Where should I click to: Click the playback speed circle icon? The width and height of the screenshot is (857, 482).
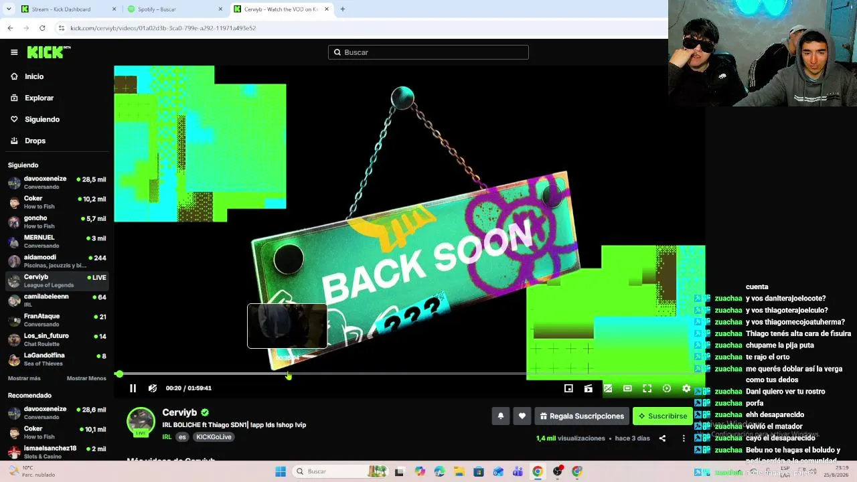pyautogui.click(x=667, y=388)
